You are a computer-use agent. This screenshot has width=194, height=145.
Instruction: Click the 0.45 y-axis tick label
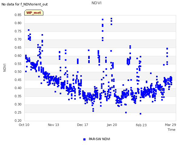click(x=18, y=80)
